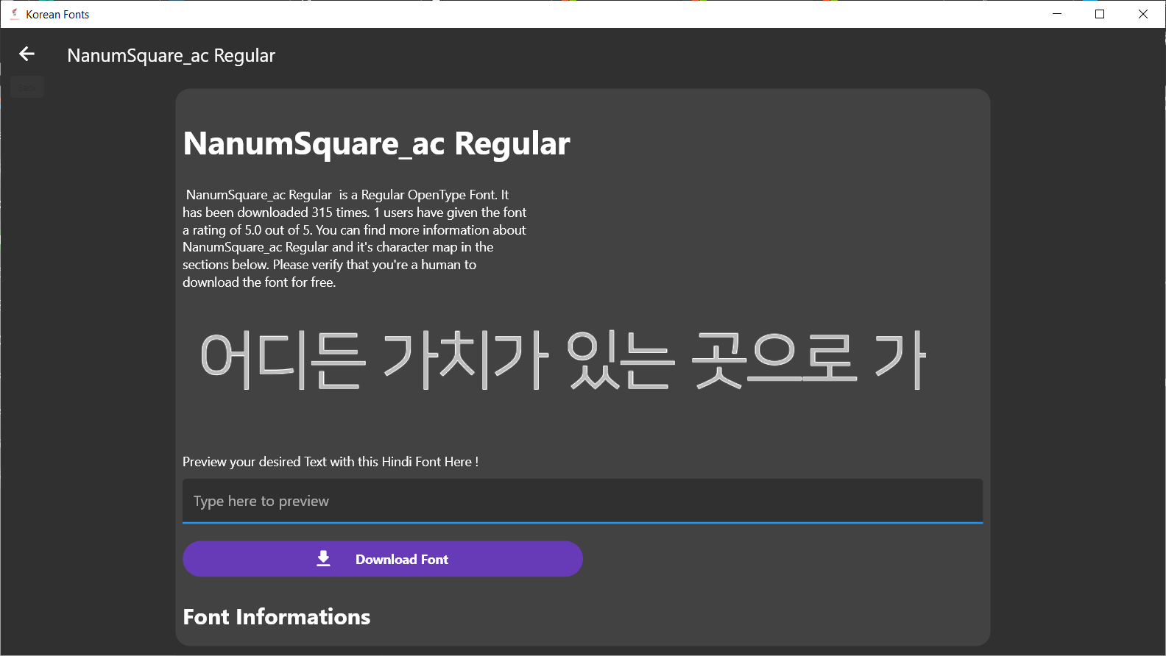Click the Font Informations heading
Screen dimensions: 1166x656
(277, 617)
